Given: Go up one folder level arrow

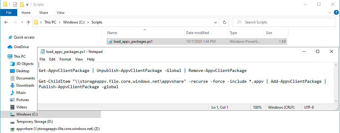Looking at the screenshot, I should point(28,22).
